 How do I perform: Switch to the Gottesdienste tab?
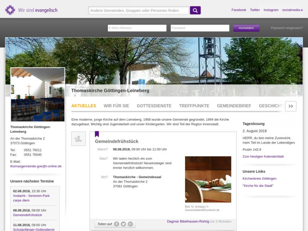tap(154, 106)
